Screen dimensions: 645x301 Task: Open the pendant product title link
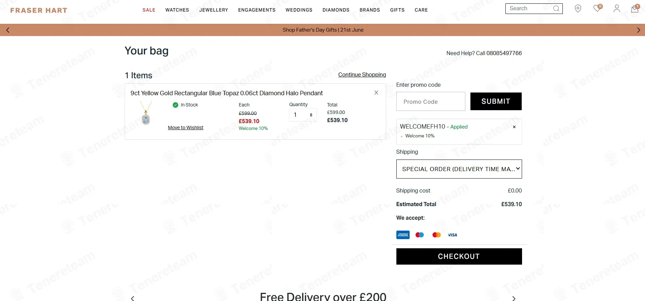(x=227, y=93)
